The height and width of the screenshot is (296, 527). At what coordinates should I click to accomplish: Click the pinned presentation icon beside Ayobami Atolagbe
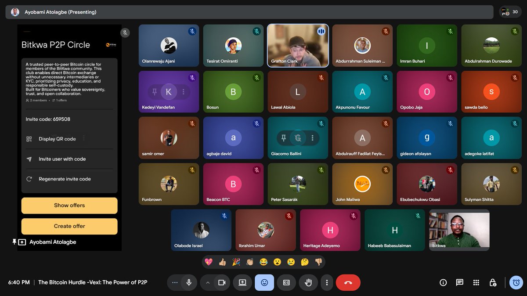tap(22, 242)
